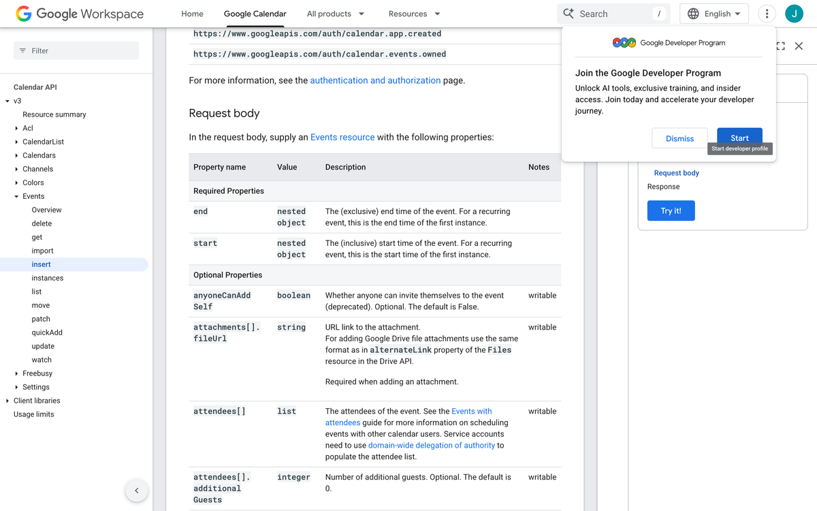Image resolution: width=817 pixels, height=511 pixels.
Task: Select the Google Calendar tab
Action: 255,14
